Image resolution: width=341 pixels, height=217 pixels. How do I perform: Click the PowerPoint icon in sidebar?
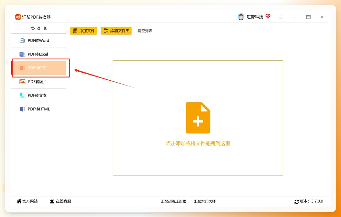(x=22, y=68)
